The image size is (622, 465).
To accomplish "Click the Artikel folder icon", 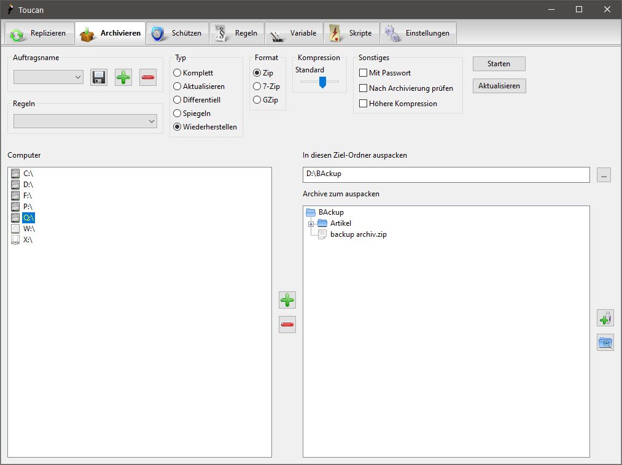I will tap(322, 223).
